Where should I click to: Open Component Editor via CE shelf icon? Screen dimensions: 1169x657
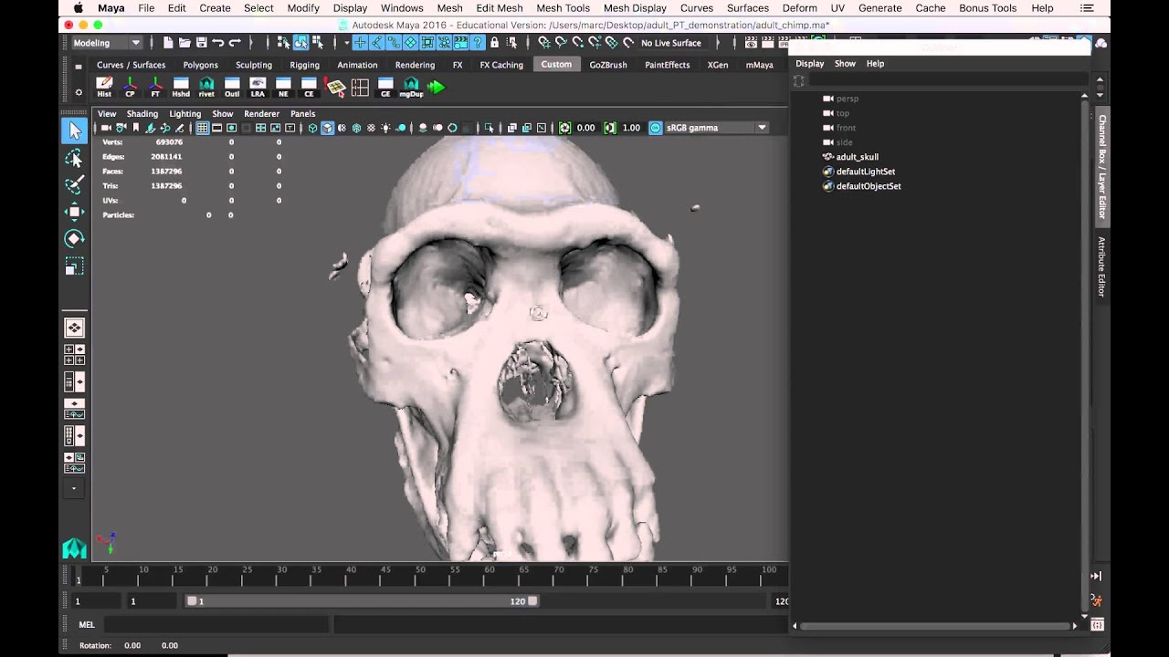[x=309, y=88]
